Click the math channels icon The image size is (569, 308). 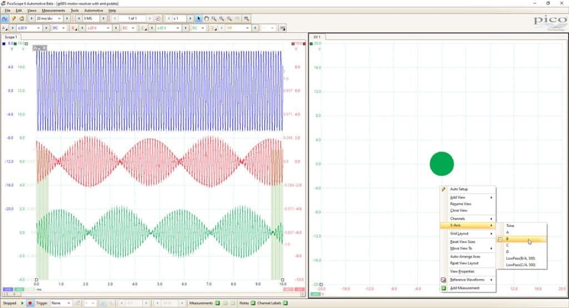click(282, 28)
